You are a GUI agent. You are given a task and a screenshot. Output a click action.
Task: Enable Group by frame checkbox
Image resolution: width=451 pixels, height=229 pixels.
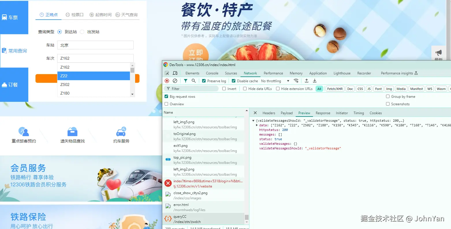pyautogui.click(x=388, y=96)
